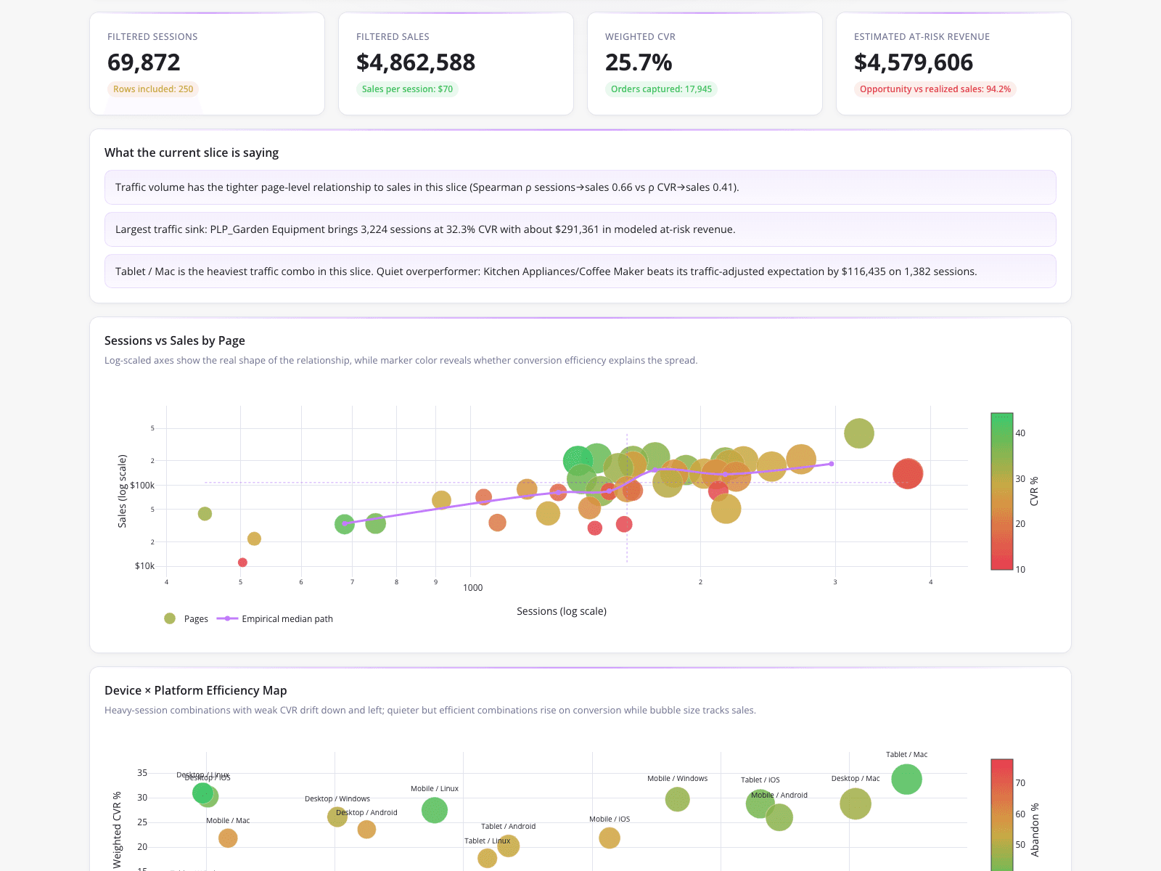Click the last point of the median path
1161x871 pixels.
(x=831, y=464)
